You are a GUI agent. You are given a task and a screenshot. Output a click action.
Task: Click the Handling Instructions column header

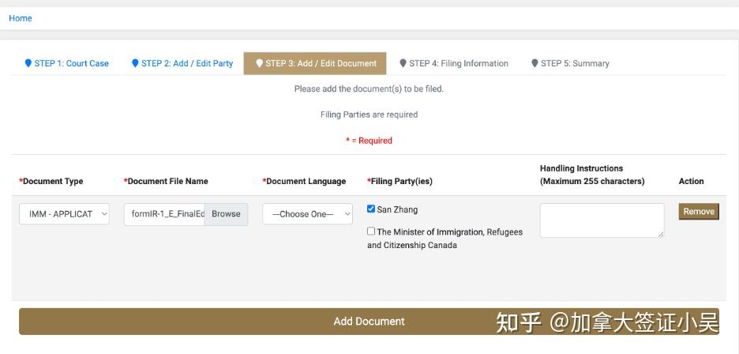tap(592, 175)
